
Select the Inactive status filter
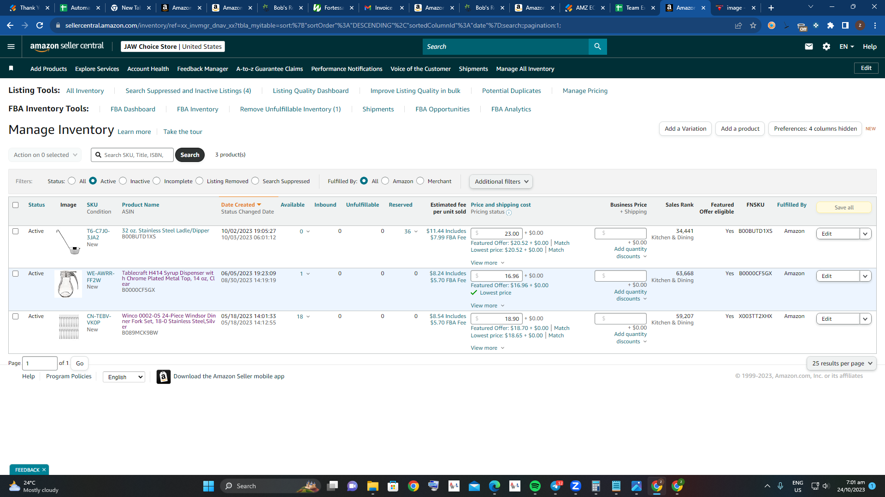123,181
